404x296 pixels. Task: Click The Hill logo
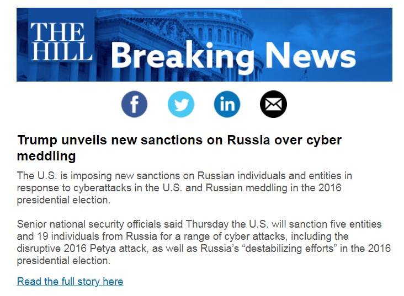(x=61, y=42)
